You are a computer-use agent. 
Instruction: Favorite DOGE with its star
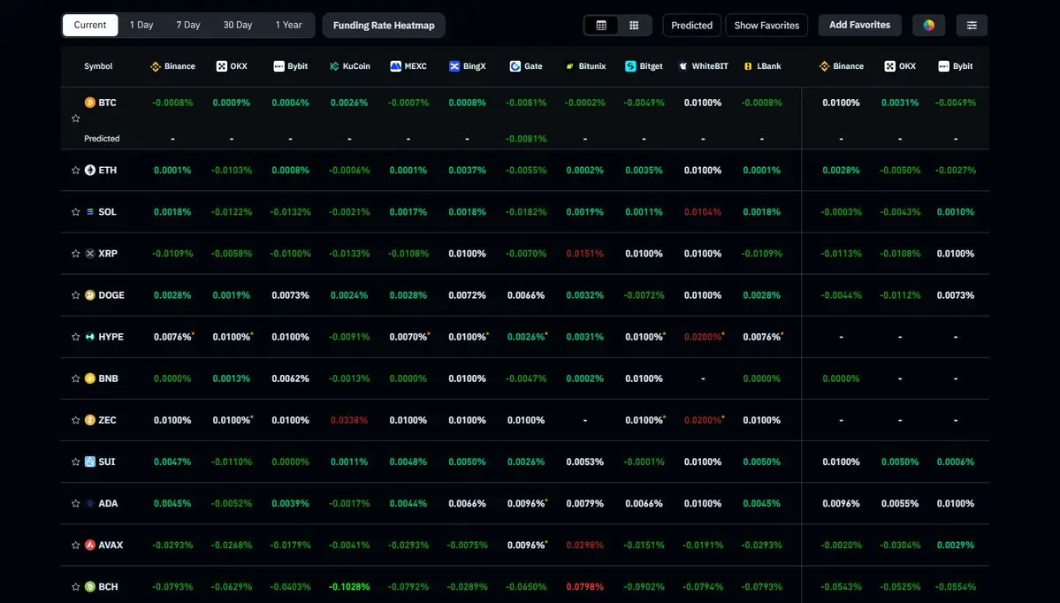(x=76, y=295)
